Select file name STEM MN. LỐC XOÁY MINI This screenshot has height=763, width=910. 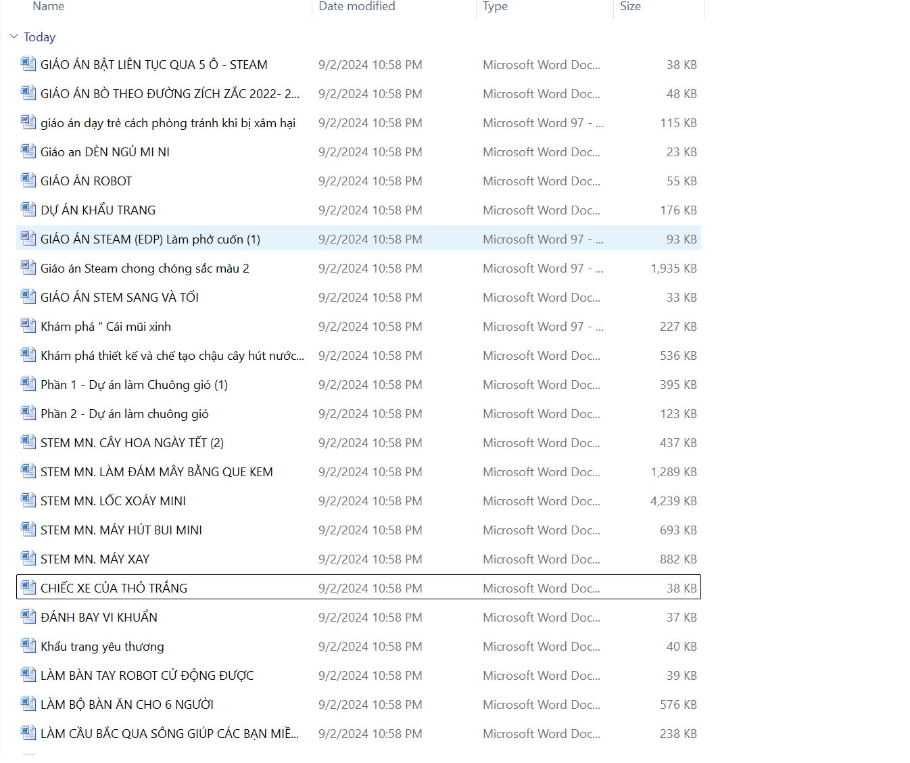tap(113, 501)
